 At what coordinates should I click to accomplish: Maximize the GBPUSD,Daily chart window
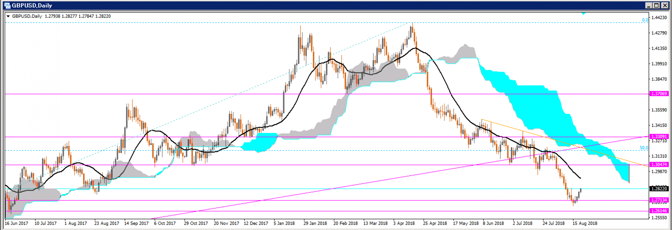657,5
